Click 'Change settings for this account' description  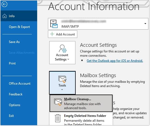110,53
